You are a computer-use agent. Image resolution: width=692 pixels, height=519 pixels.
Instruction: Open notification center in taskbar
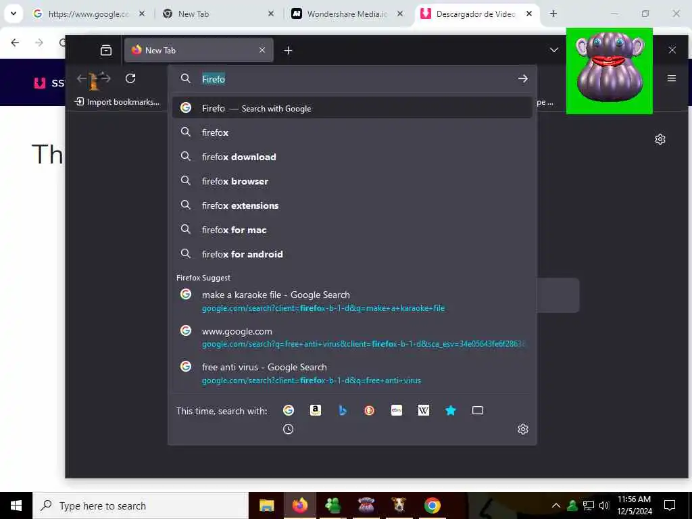coord(670,505)
